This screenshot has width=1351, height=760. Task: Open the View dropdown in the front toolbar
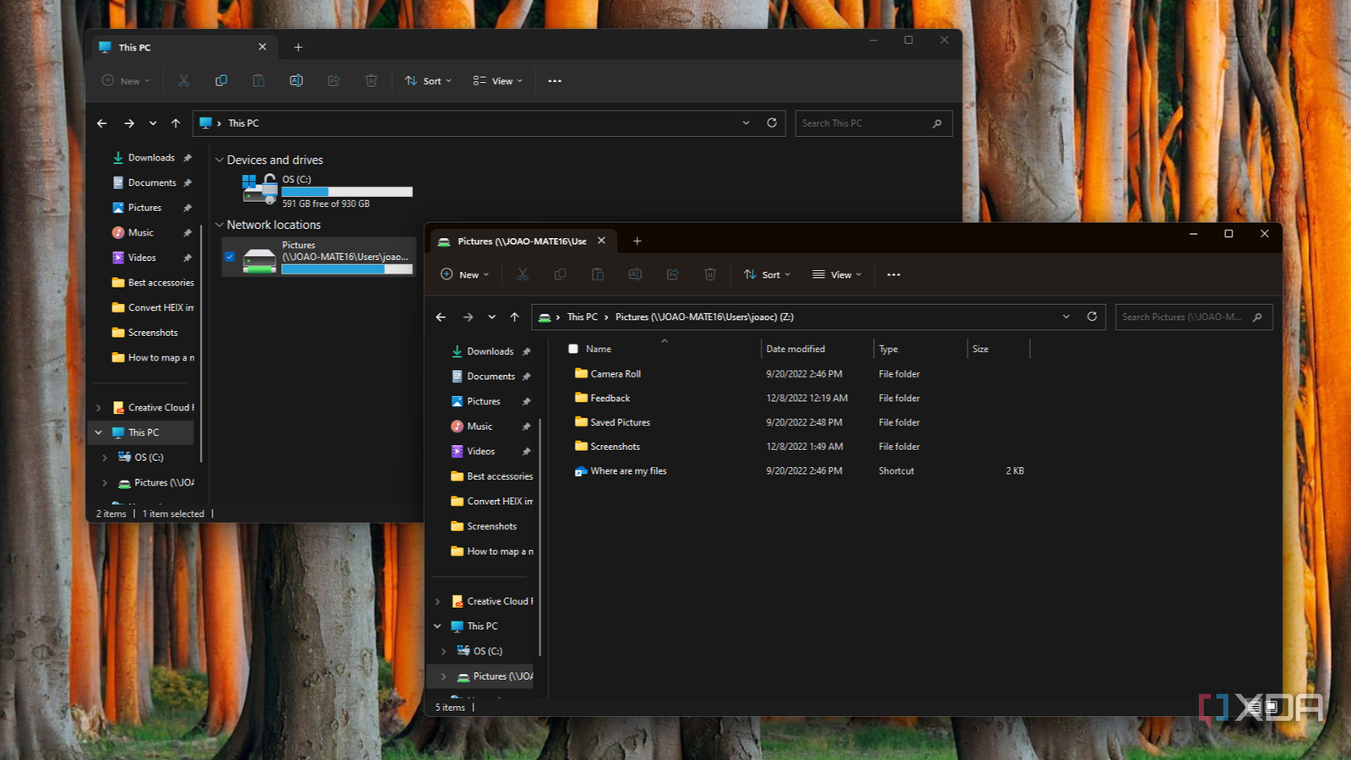click(x=835, y=274)
